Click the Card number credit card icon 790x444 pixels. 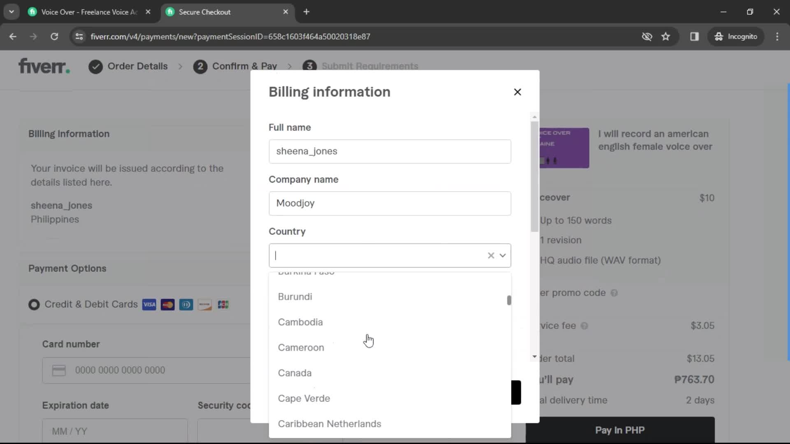tap(59, 370)
